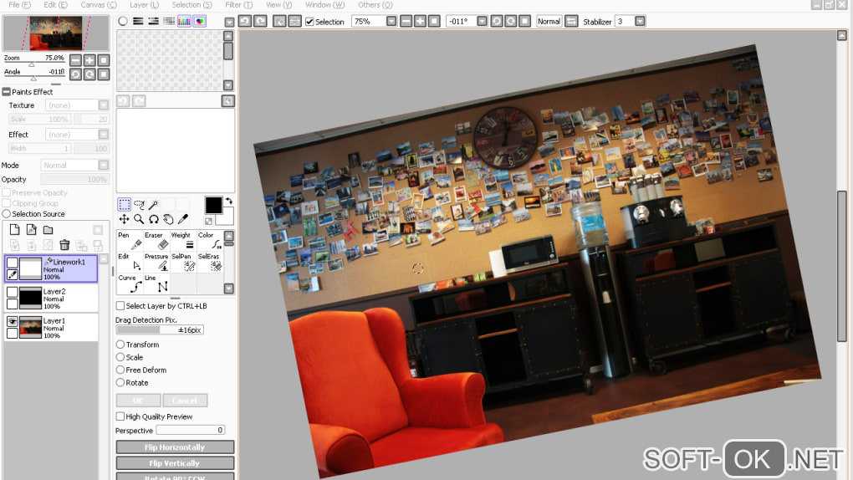This screenshot has height=480, width=853.
Task: Select the Eyedropper color picker tool
Action: point(183,219)
